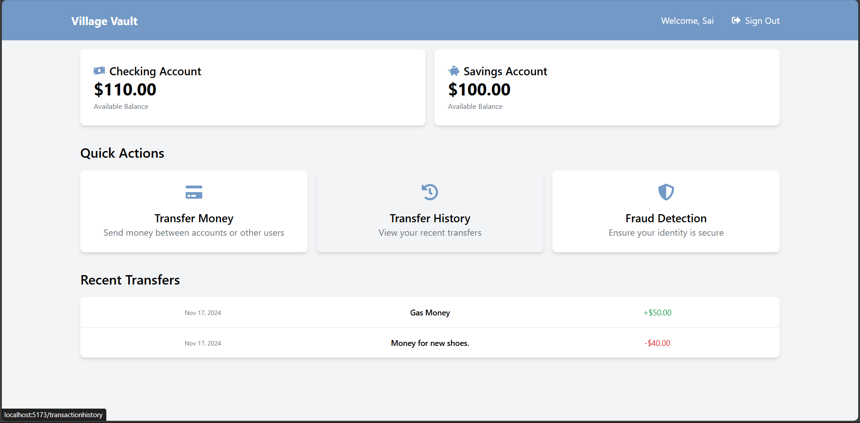Click the +$50.00 amount on Gas Money
860x423 pixels.
tap(657, 312)
